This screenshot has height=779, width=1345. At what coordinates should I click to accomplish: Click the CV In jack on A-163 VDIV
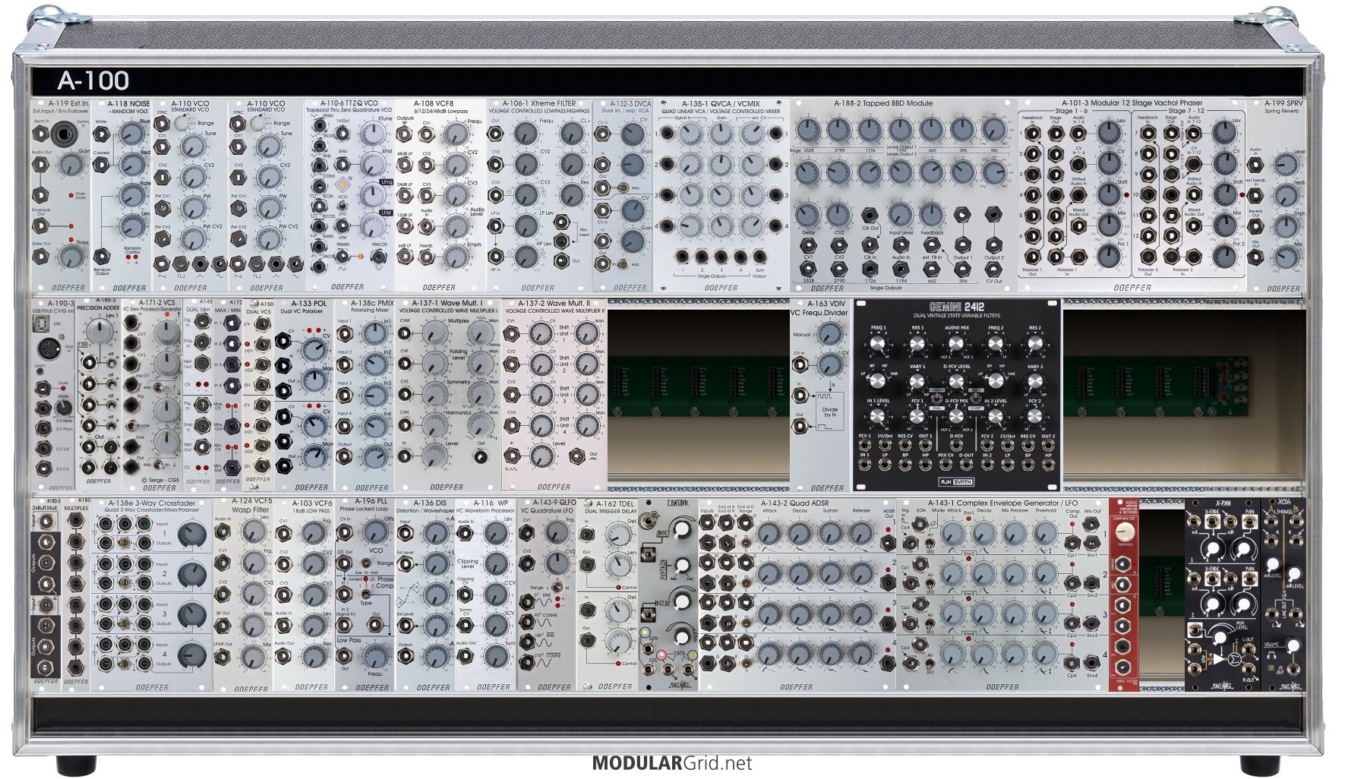(800, 365)
